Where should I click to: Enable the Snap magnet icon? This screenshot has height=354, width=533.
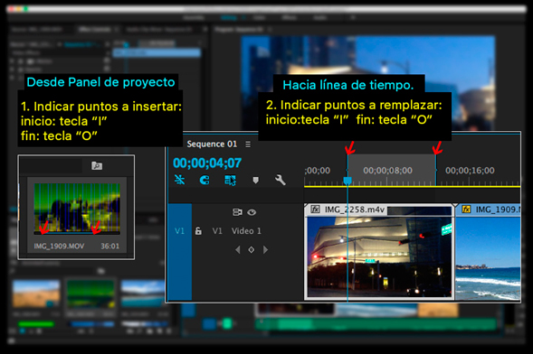tap(205, 180)
